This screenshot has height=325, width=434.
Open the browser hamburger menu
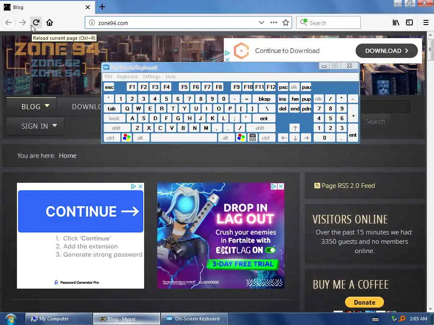pos(426,23)
